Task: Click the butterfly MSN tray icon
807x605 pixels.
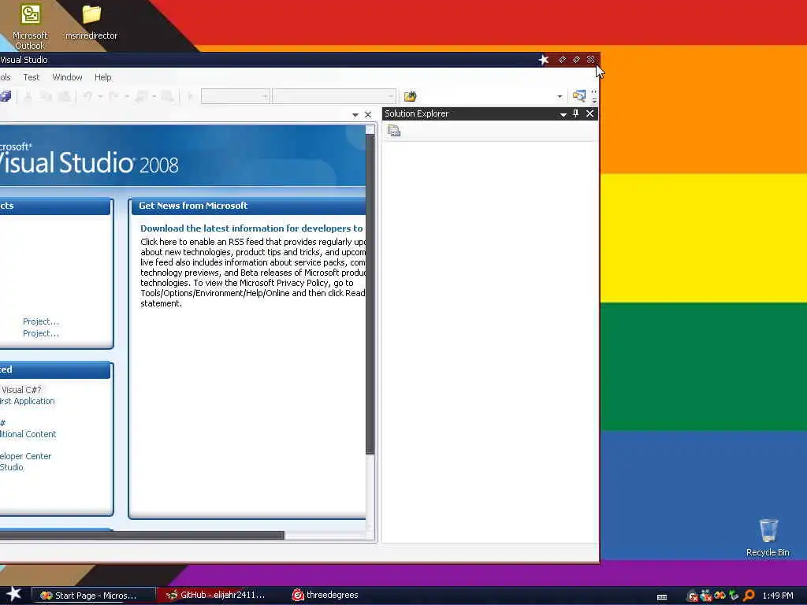Action: (720, 596)
